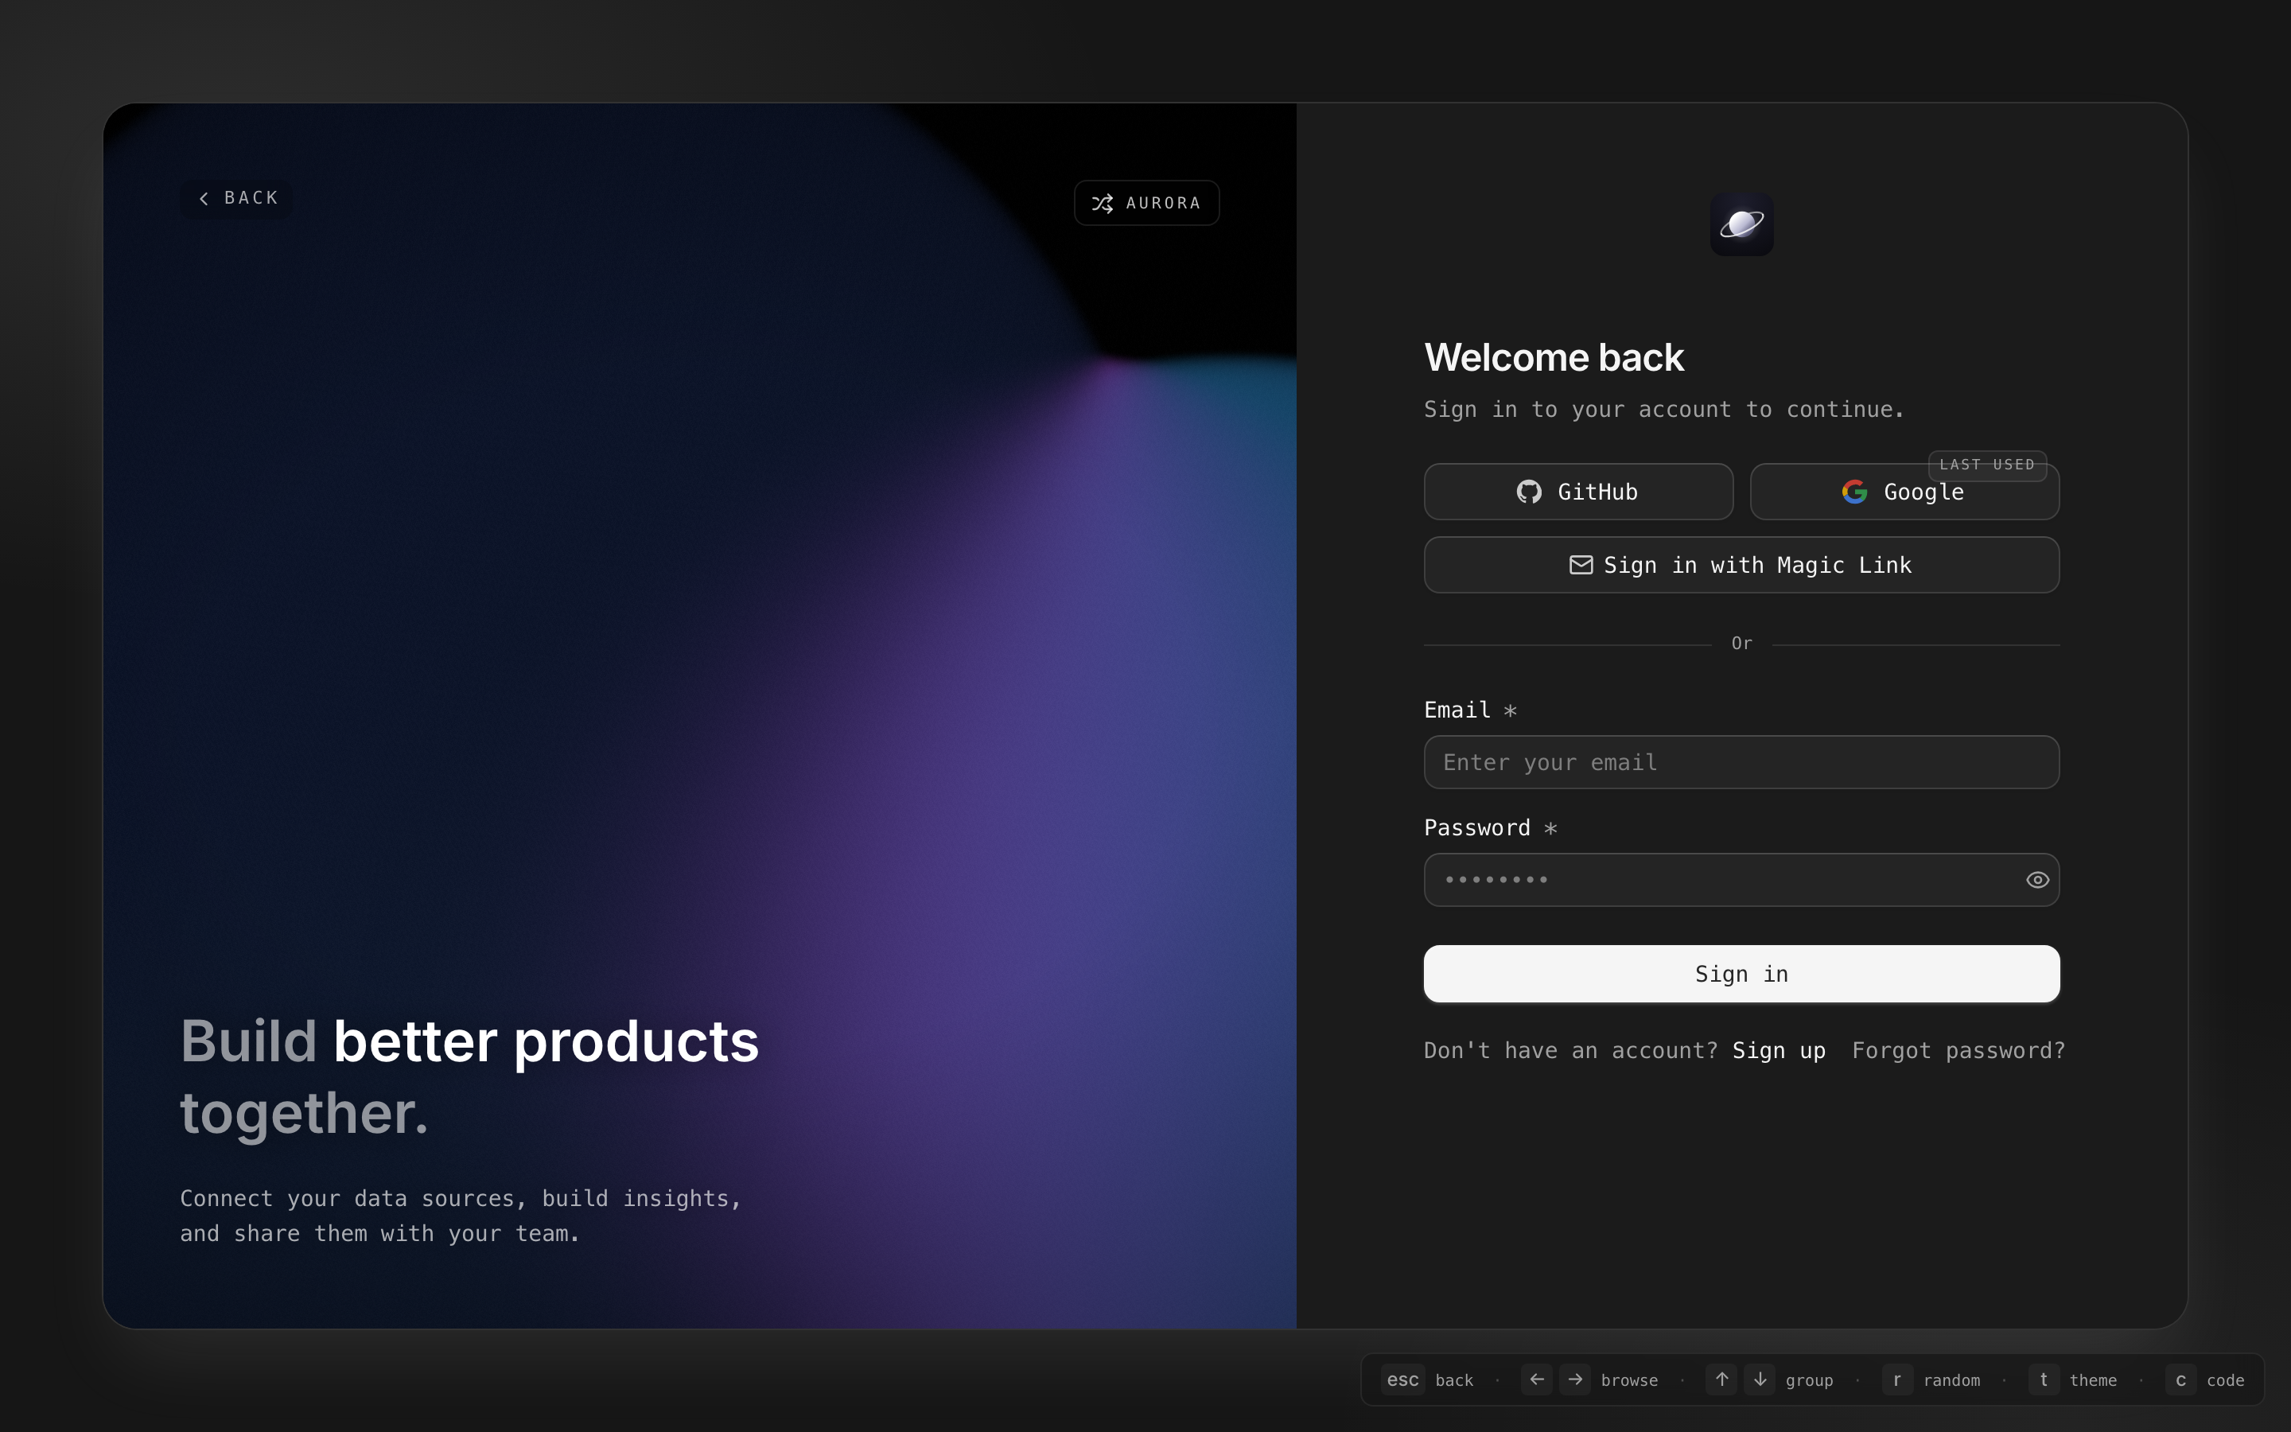
Task: Click the right arrow browse key
Action: click(1575, 1380)
